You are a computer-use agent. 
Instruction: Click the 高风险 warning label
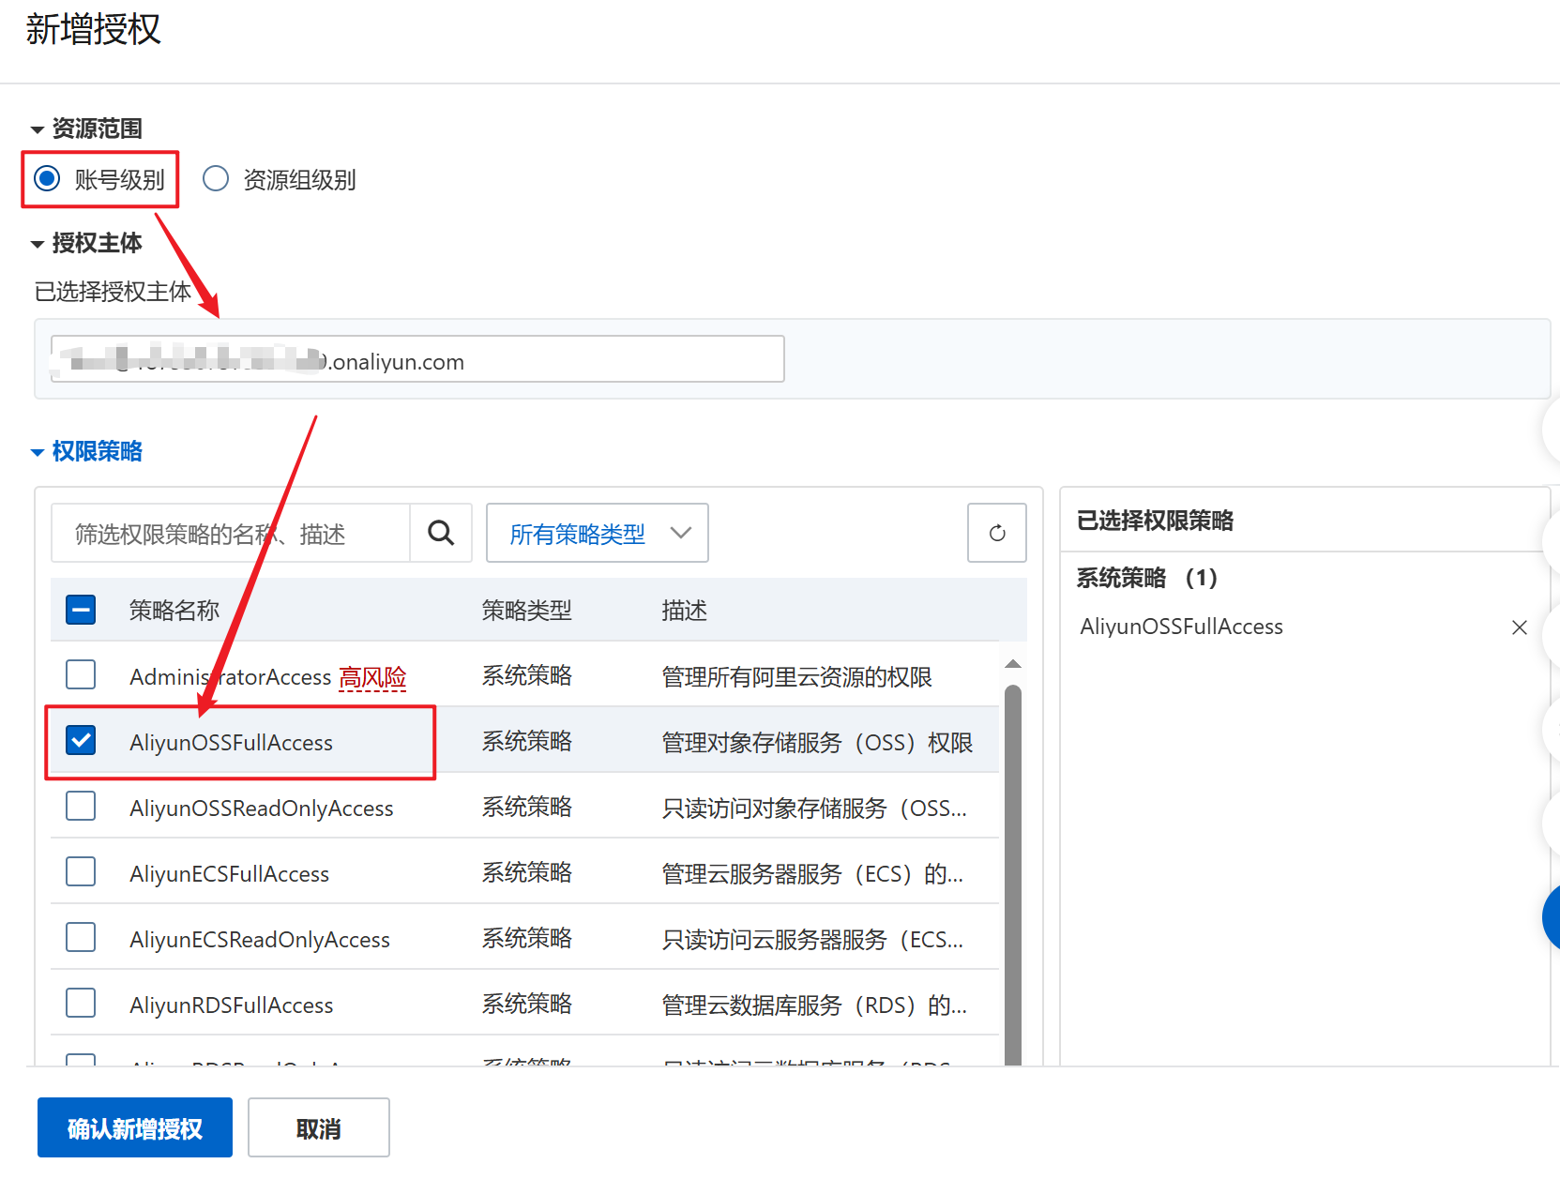[x=372, y=677]
